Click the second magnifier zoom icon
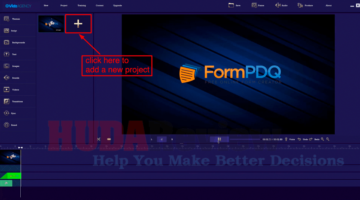 [x=328, y=139]
